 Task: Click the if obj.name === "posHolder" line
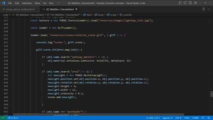point(64,112)
